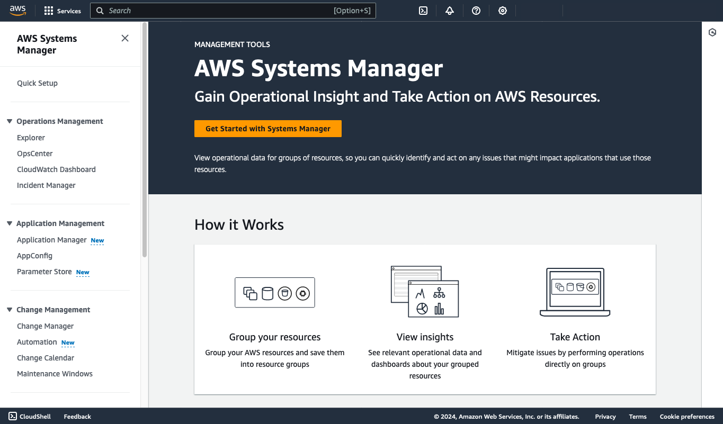Open account settings via the gear icon
This screenshot has width=723, height=424.
(x=502, y=11)
